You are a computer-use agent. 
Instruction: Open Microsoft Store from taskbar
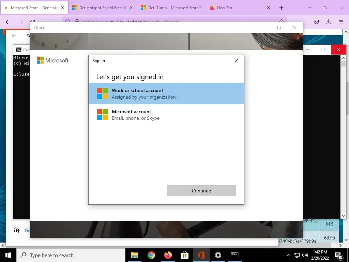click(x=184, y=255)
